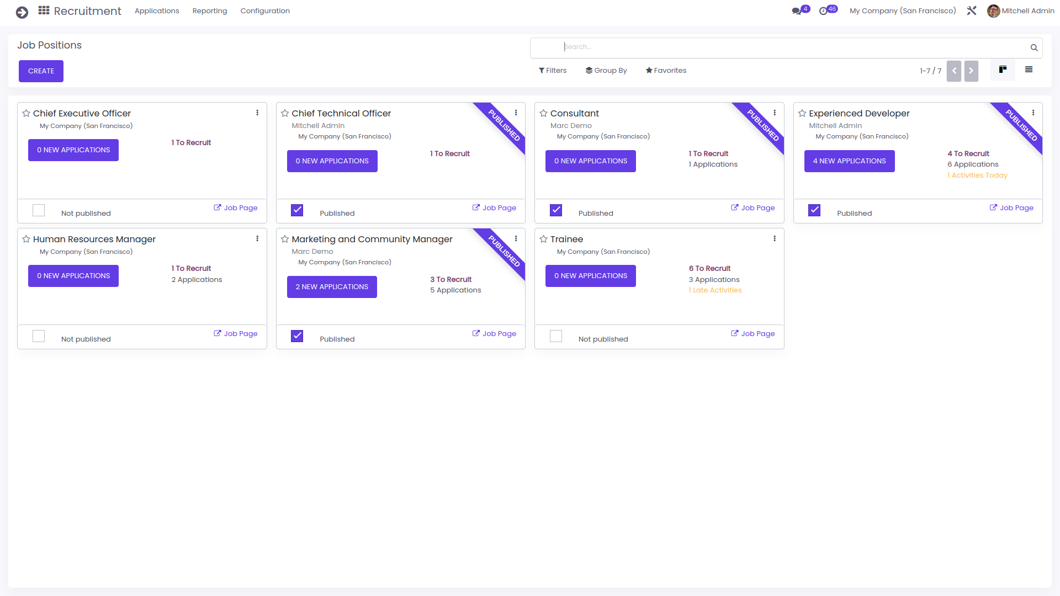Open Experienced Developer card options menu
The width and height of the screenshot is (1060, 596).
(x=1033, y=113)
